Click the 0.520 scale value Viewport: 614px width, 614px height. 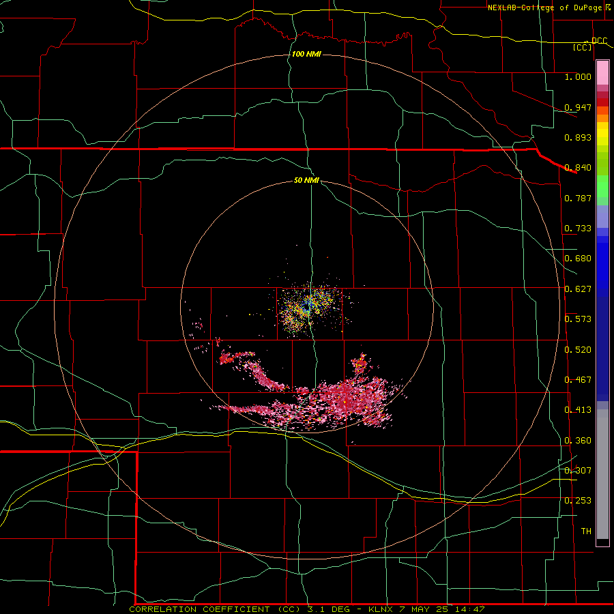[x=578, y=350]
